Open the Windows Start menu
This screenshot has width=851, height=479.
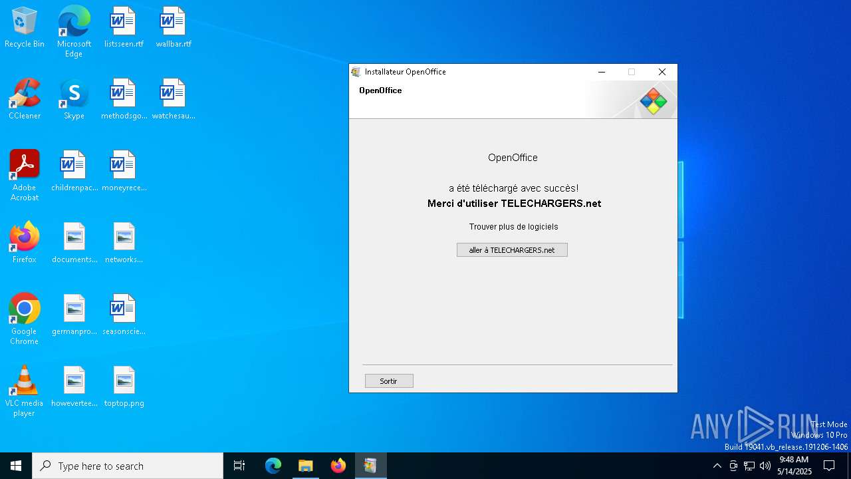[x=16, y=466]
